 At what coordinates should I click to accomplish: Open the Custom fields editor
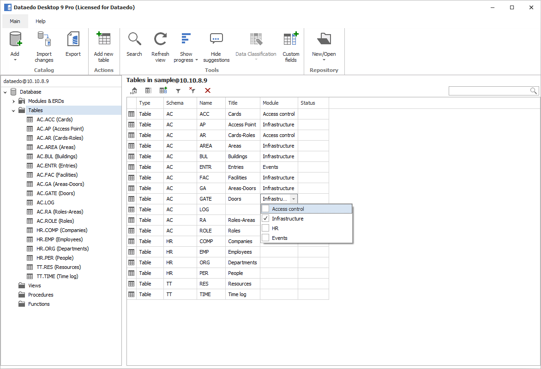pyautogui.click(x=291, y=40)
